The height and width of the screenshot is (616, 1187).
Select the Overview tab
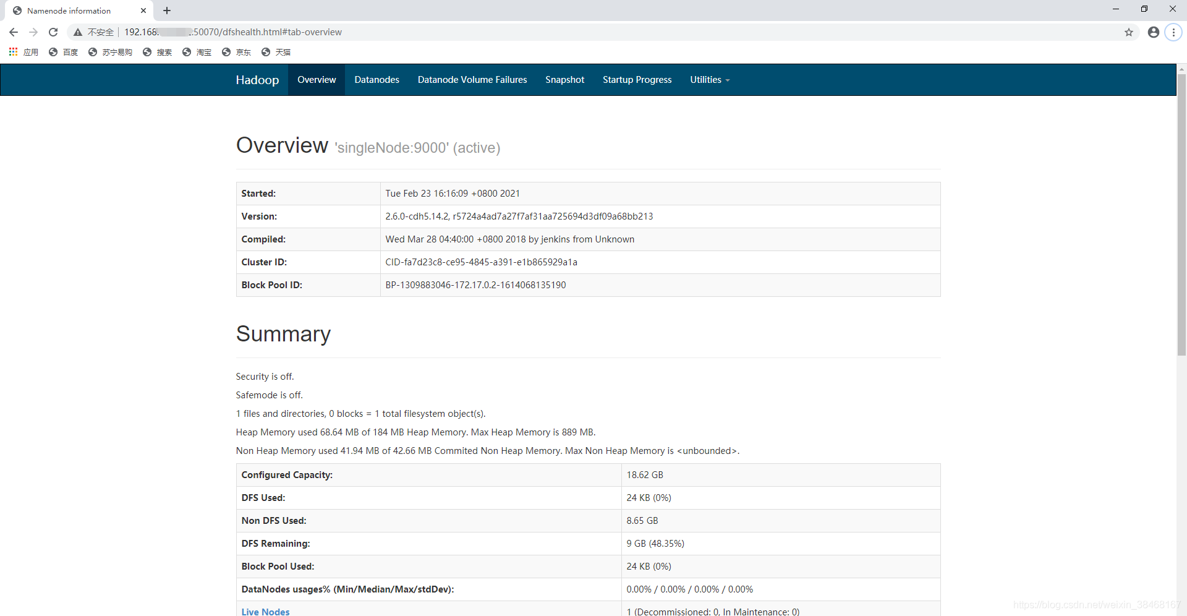click(x=317, y=80)
